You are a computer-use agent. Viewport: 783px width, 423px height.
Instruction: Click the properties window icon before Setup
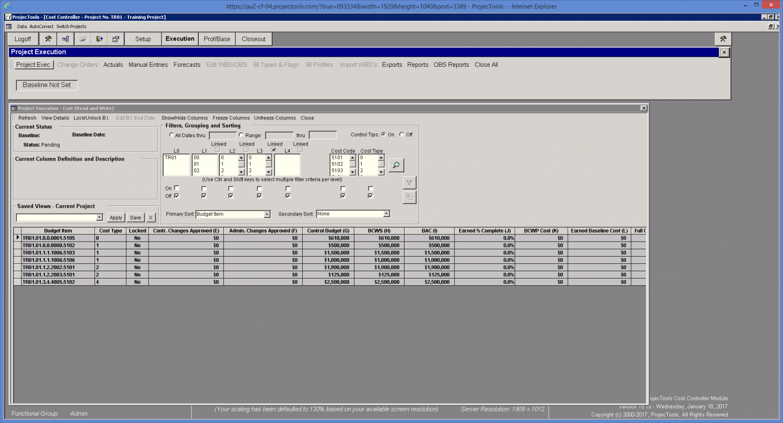coord(116,39)
